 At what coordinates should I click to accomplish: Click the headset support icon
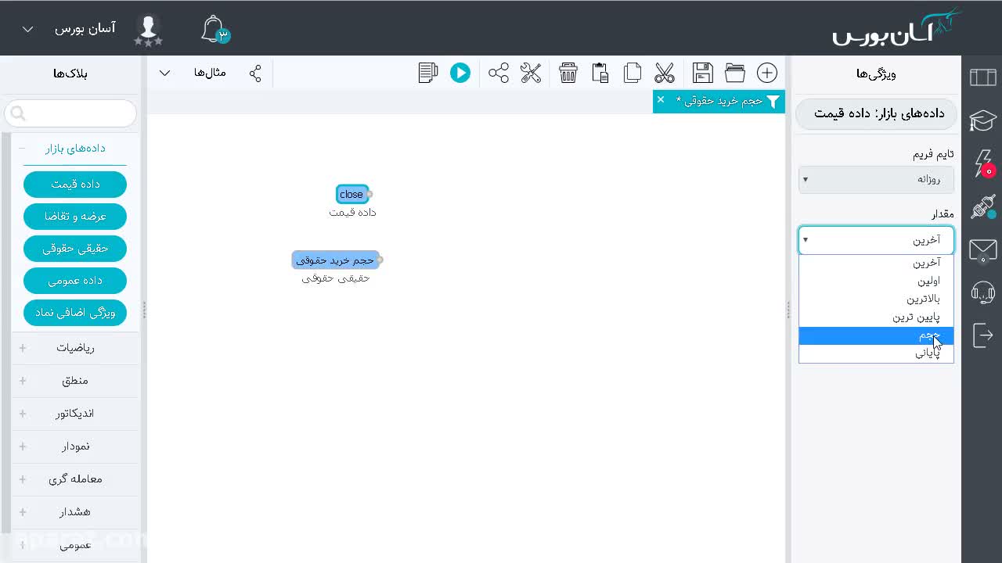click(983, 293)
